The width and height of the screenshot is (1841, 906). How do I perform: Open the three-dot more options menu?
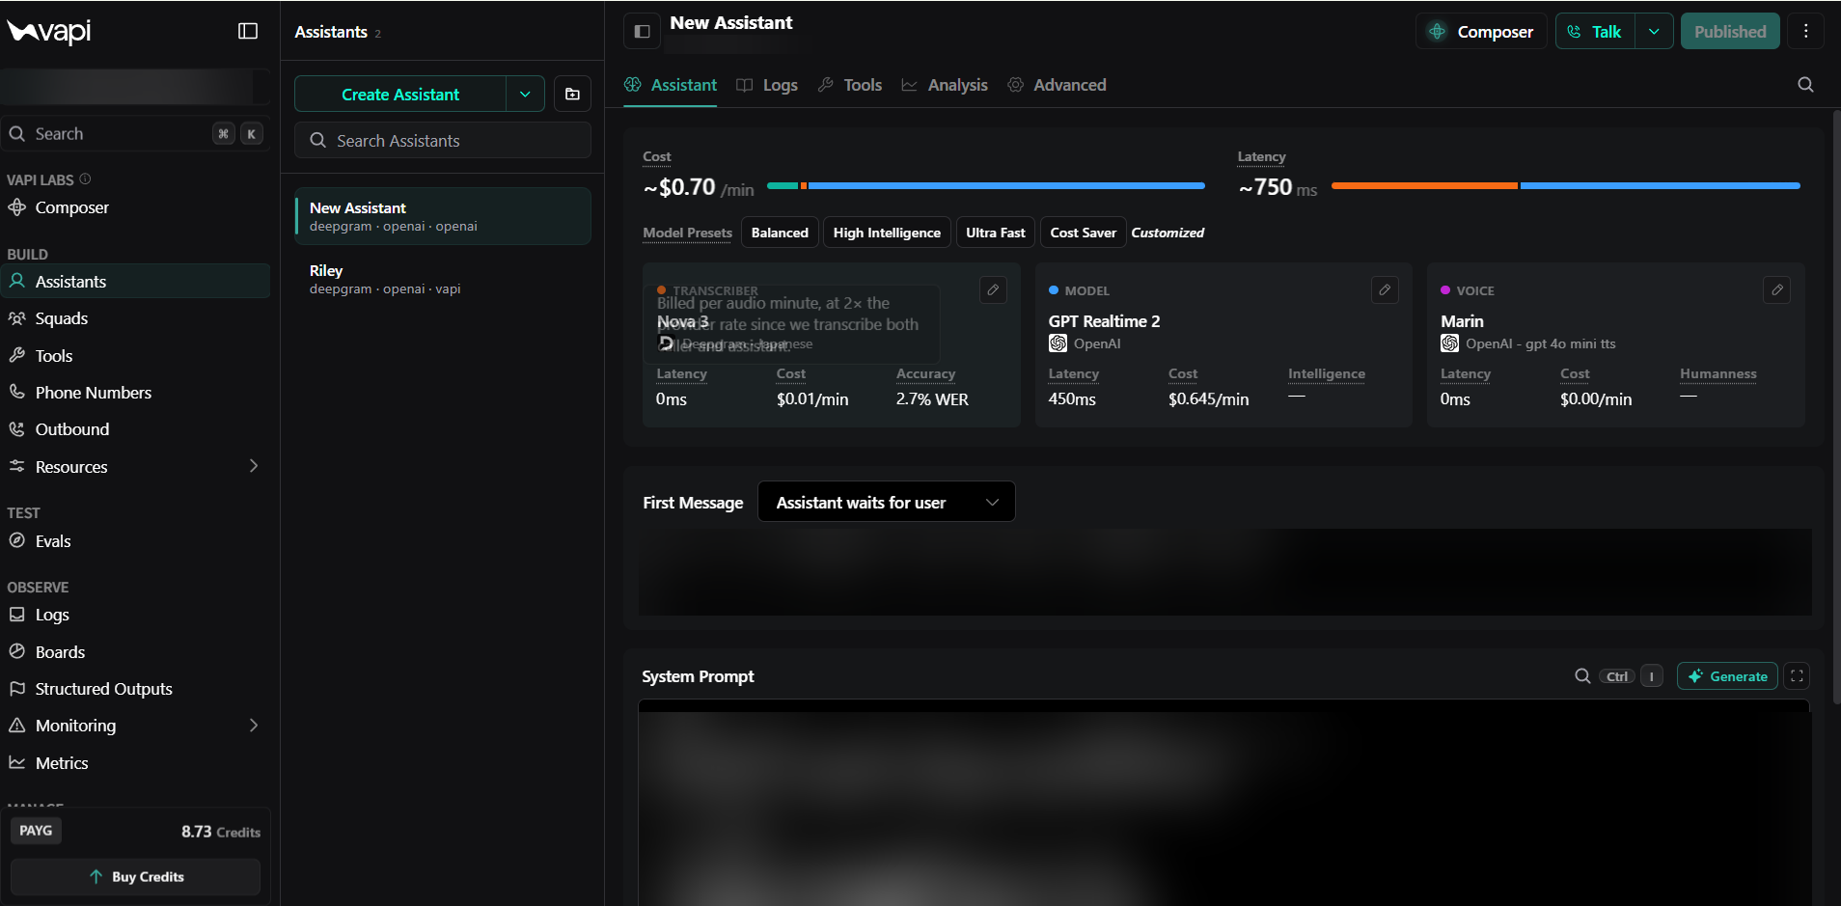click(x=1805, y=31)
